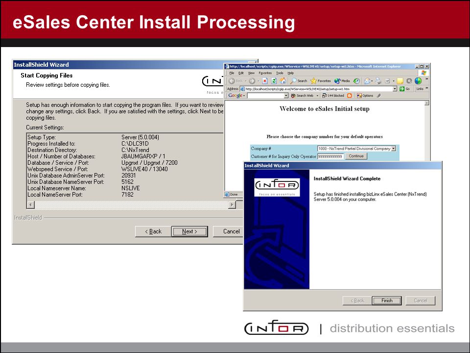Click the 144 blocked popup blocker button
This screenshot has width=470, height=353.
point(333,96)
